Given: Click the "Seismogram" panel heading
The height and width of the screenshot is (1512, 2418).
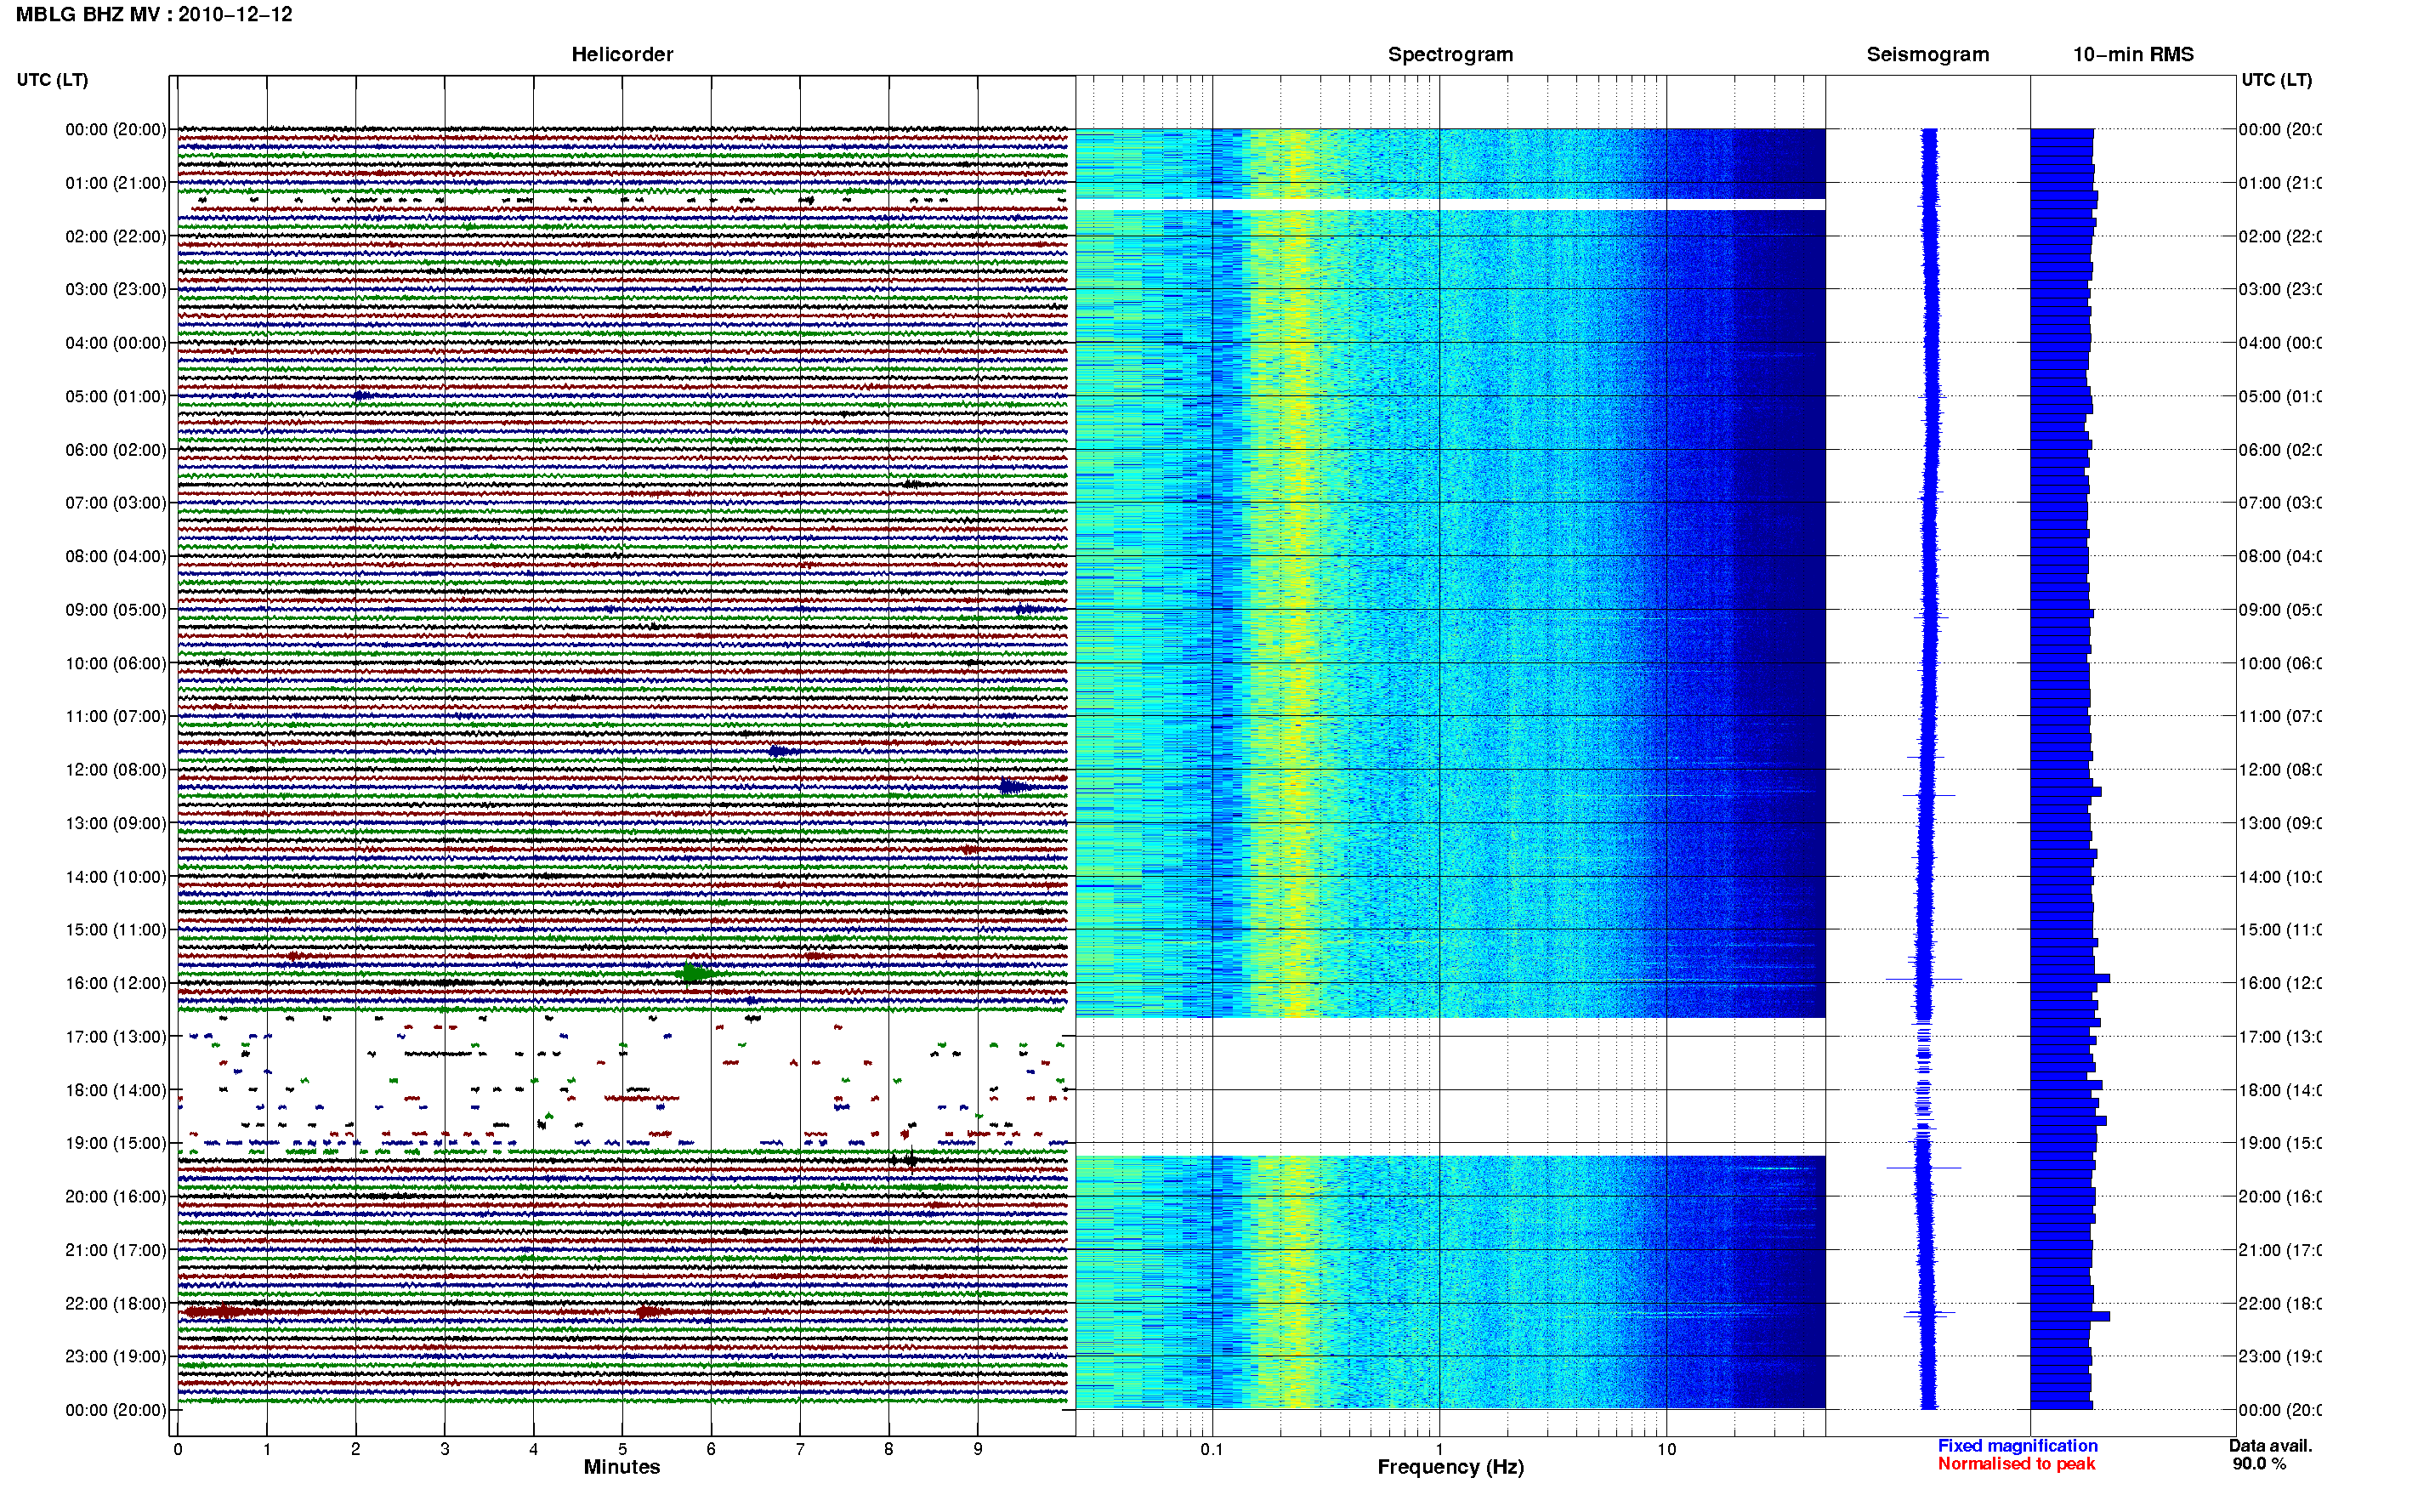Looking at the screenshot, I should point(1927,55).
